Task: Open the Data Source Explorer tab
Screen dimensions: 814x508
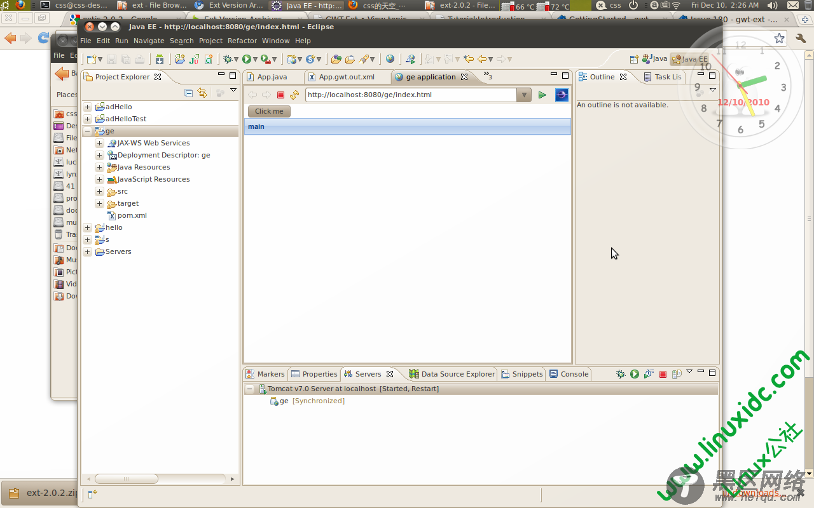Action: point(452,374)
